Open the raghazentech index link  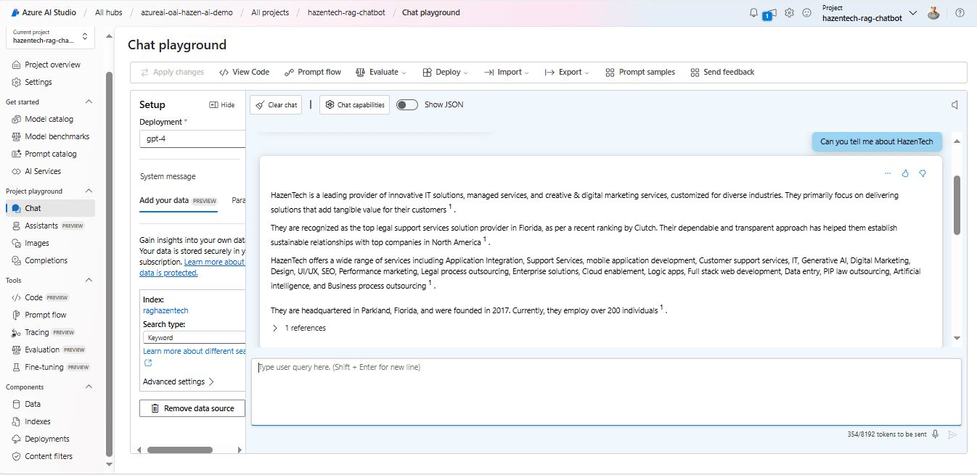pos(165,310)
